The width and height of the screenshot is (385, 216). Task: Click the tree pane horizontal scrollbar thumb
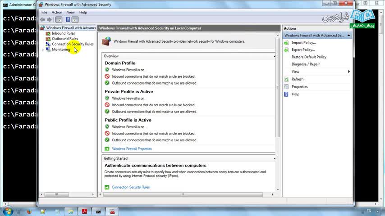56,194
